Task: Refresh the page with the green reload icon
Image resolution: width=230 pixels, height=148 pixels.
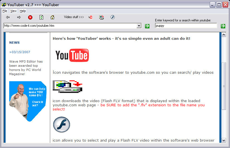Action: pos(41,17)
